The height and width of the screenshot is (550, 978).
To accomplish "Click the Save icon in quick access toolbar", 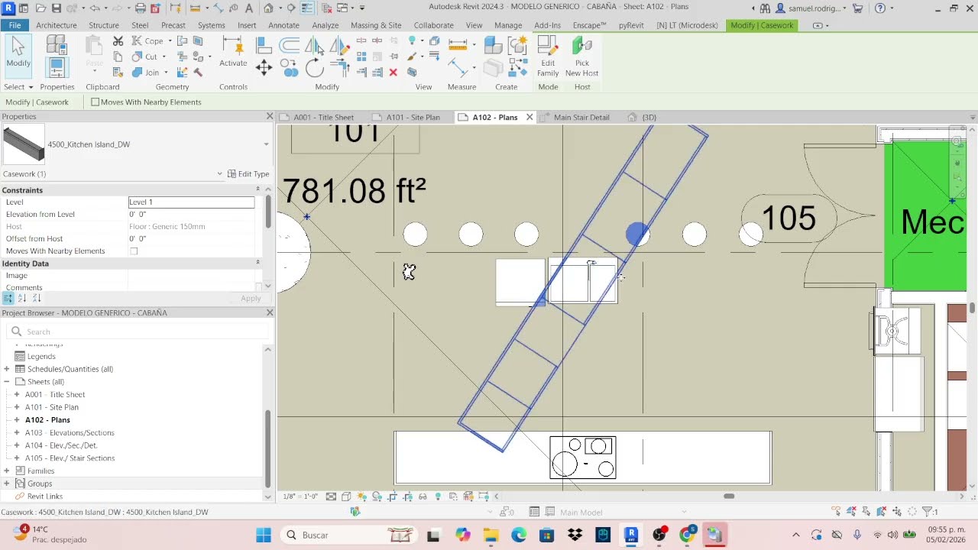I will point(57,8).
